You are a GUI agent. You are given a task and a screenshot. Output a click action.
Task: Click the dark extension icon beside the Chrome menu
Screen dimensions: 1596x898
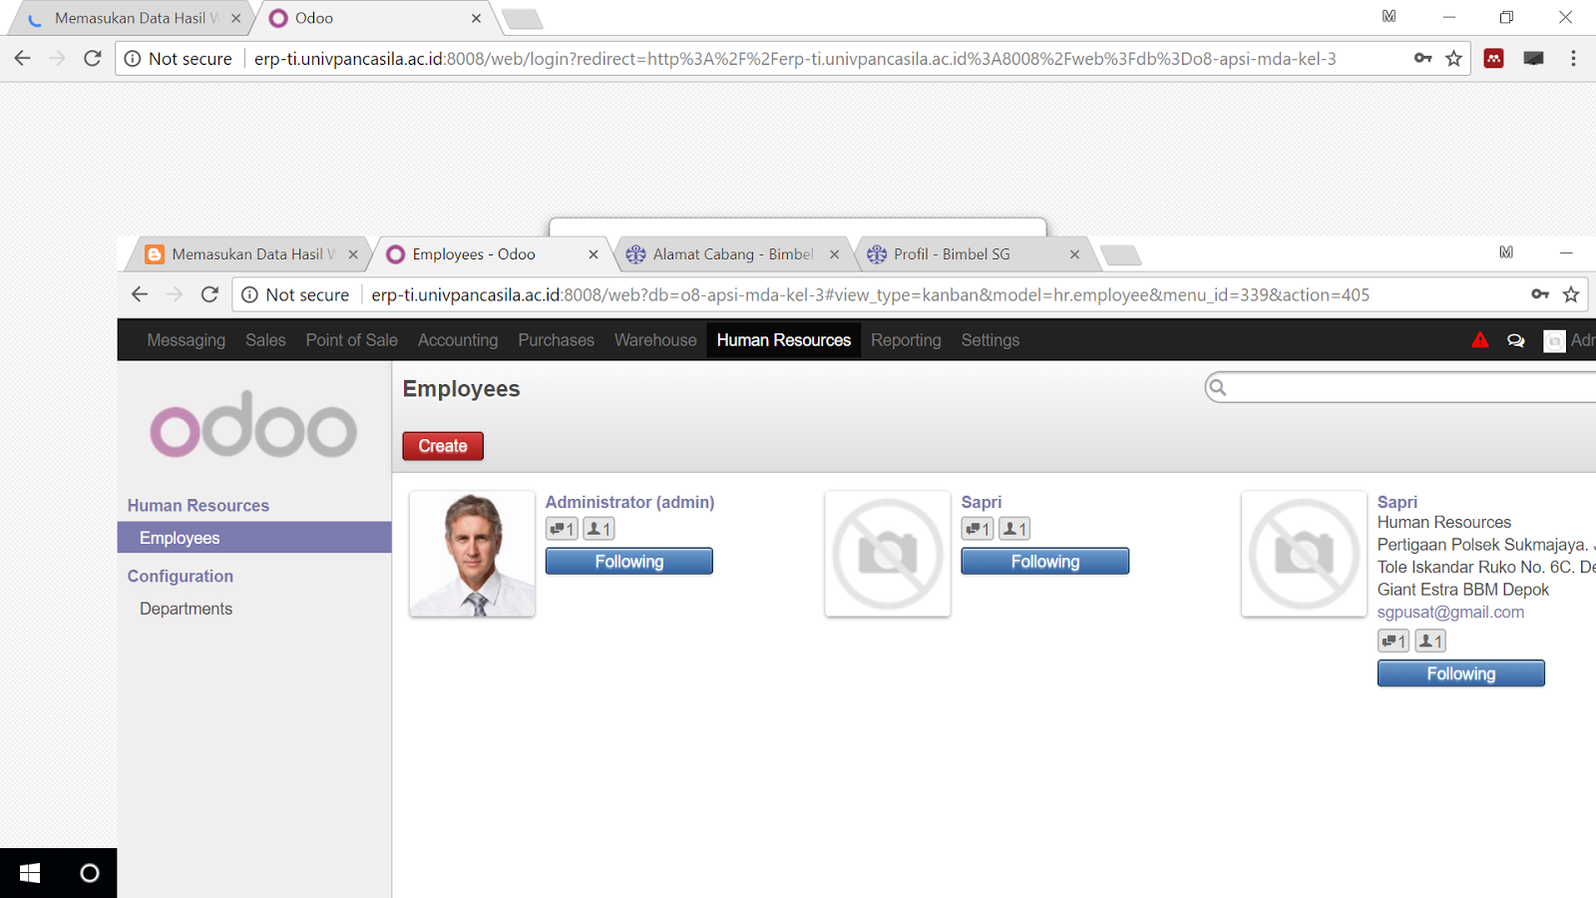point(1534,58)
